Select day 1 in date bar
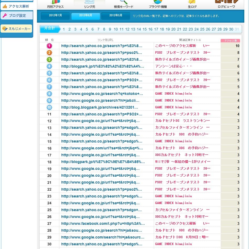This screenshot has height=249, width=249. [64, 29]
